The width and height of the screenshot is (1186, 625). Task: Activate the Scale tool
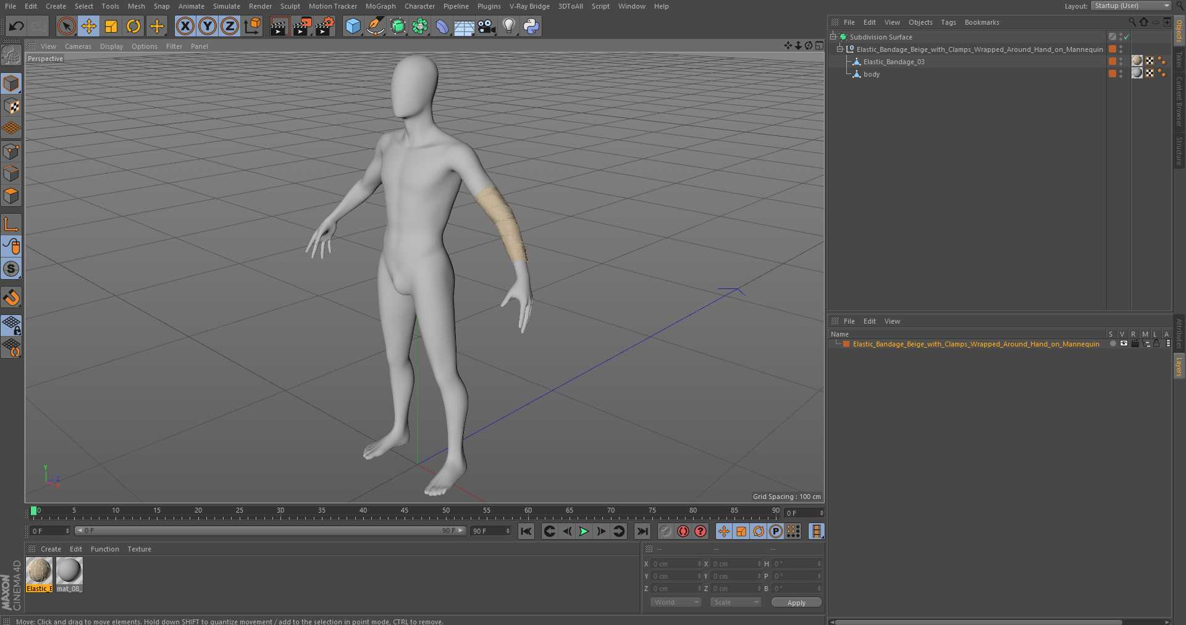click(x=111, y=26)
